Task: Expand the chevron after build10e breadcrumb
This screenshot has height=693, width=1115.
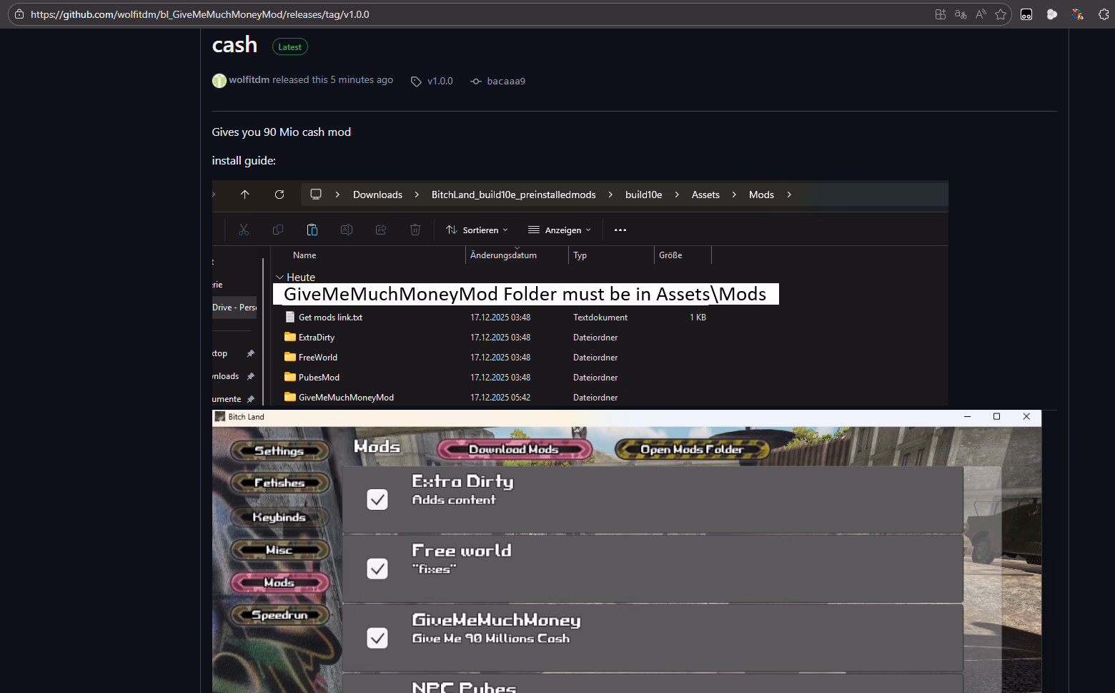Action: coord(677,195)
